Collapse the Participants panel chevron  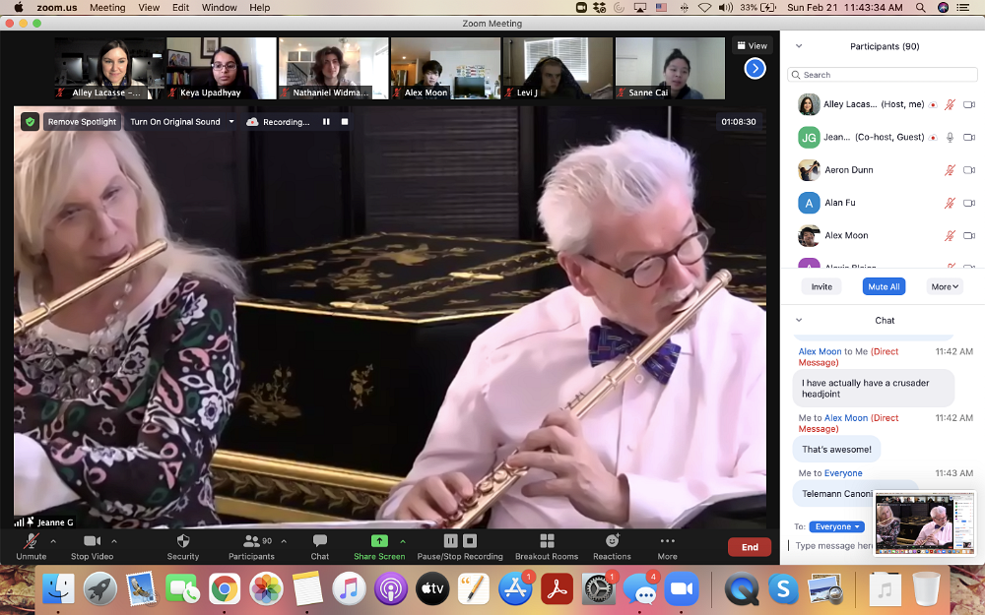(799, 46)
